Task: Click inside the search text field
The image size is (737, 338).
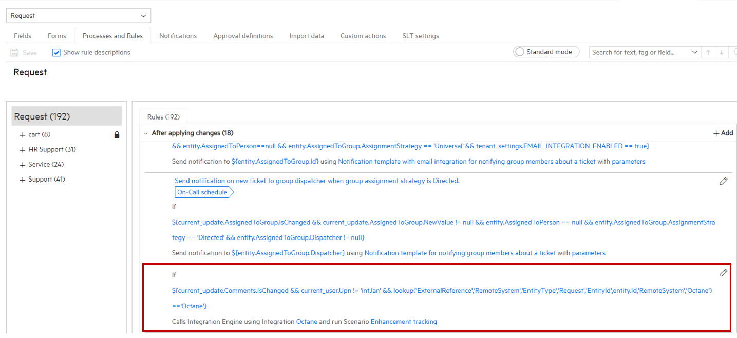Action: pos(637,52)
